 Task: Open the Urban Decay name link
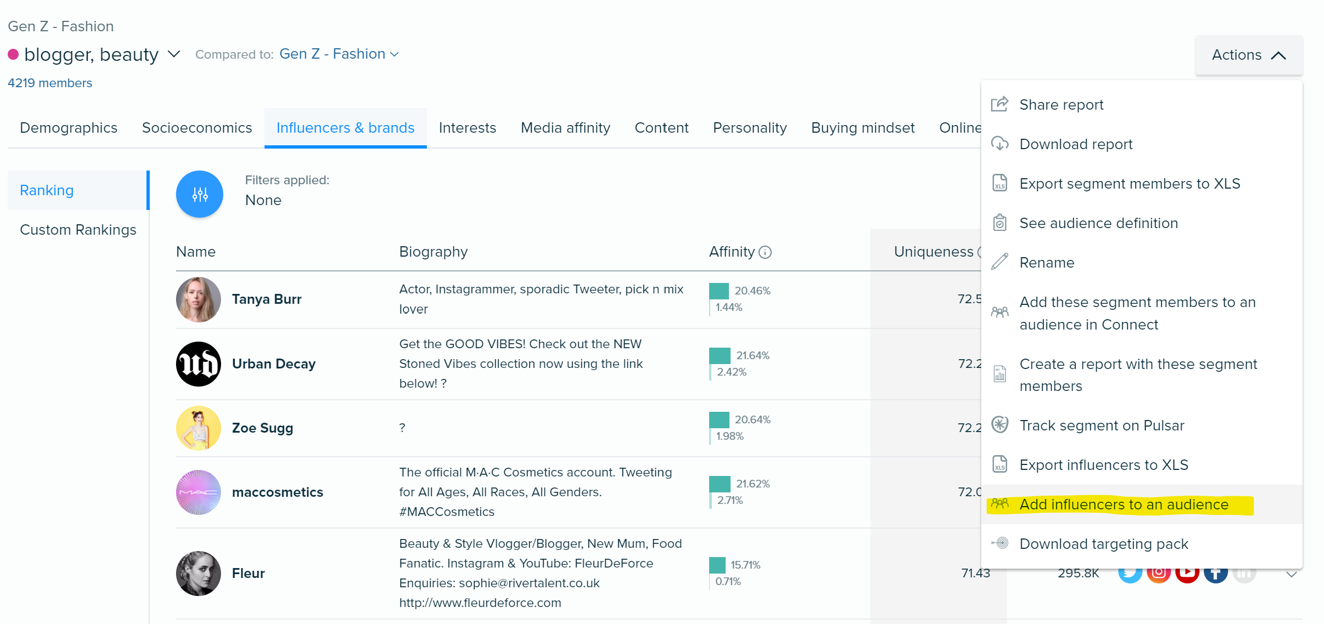point(274,364)
